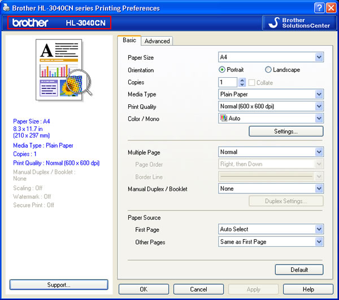Click the 'Paper Size : A4' summary text

pos(32,121)
